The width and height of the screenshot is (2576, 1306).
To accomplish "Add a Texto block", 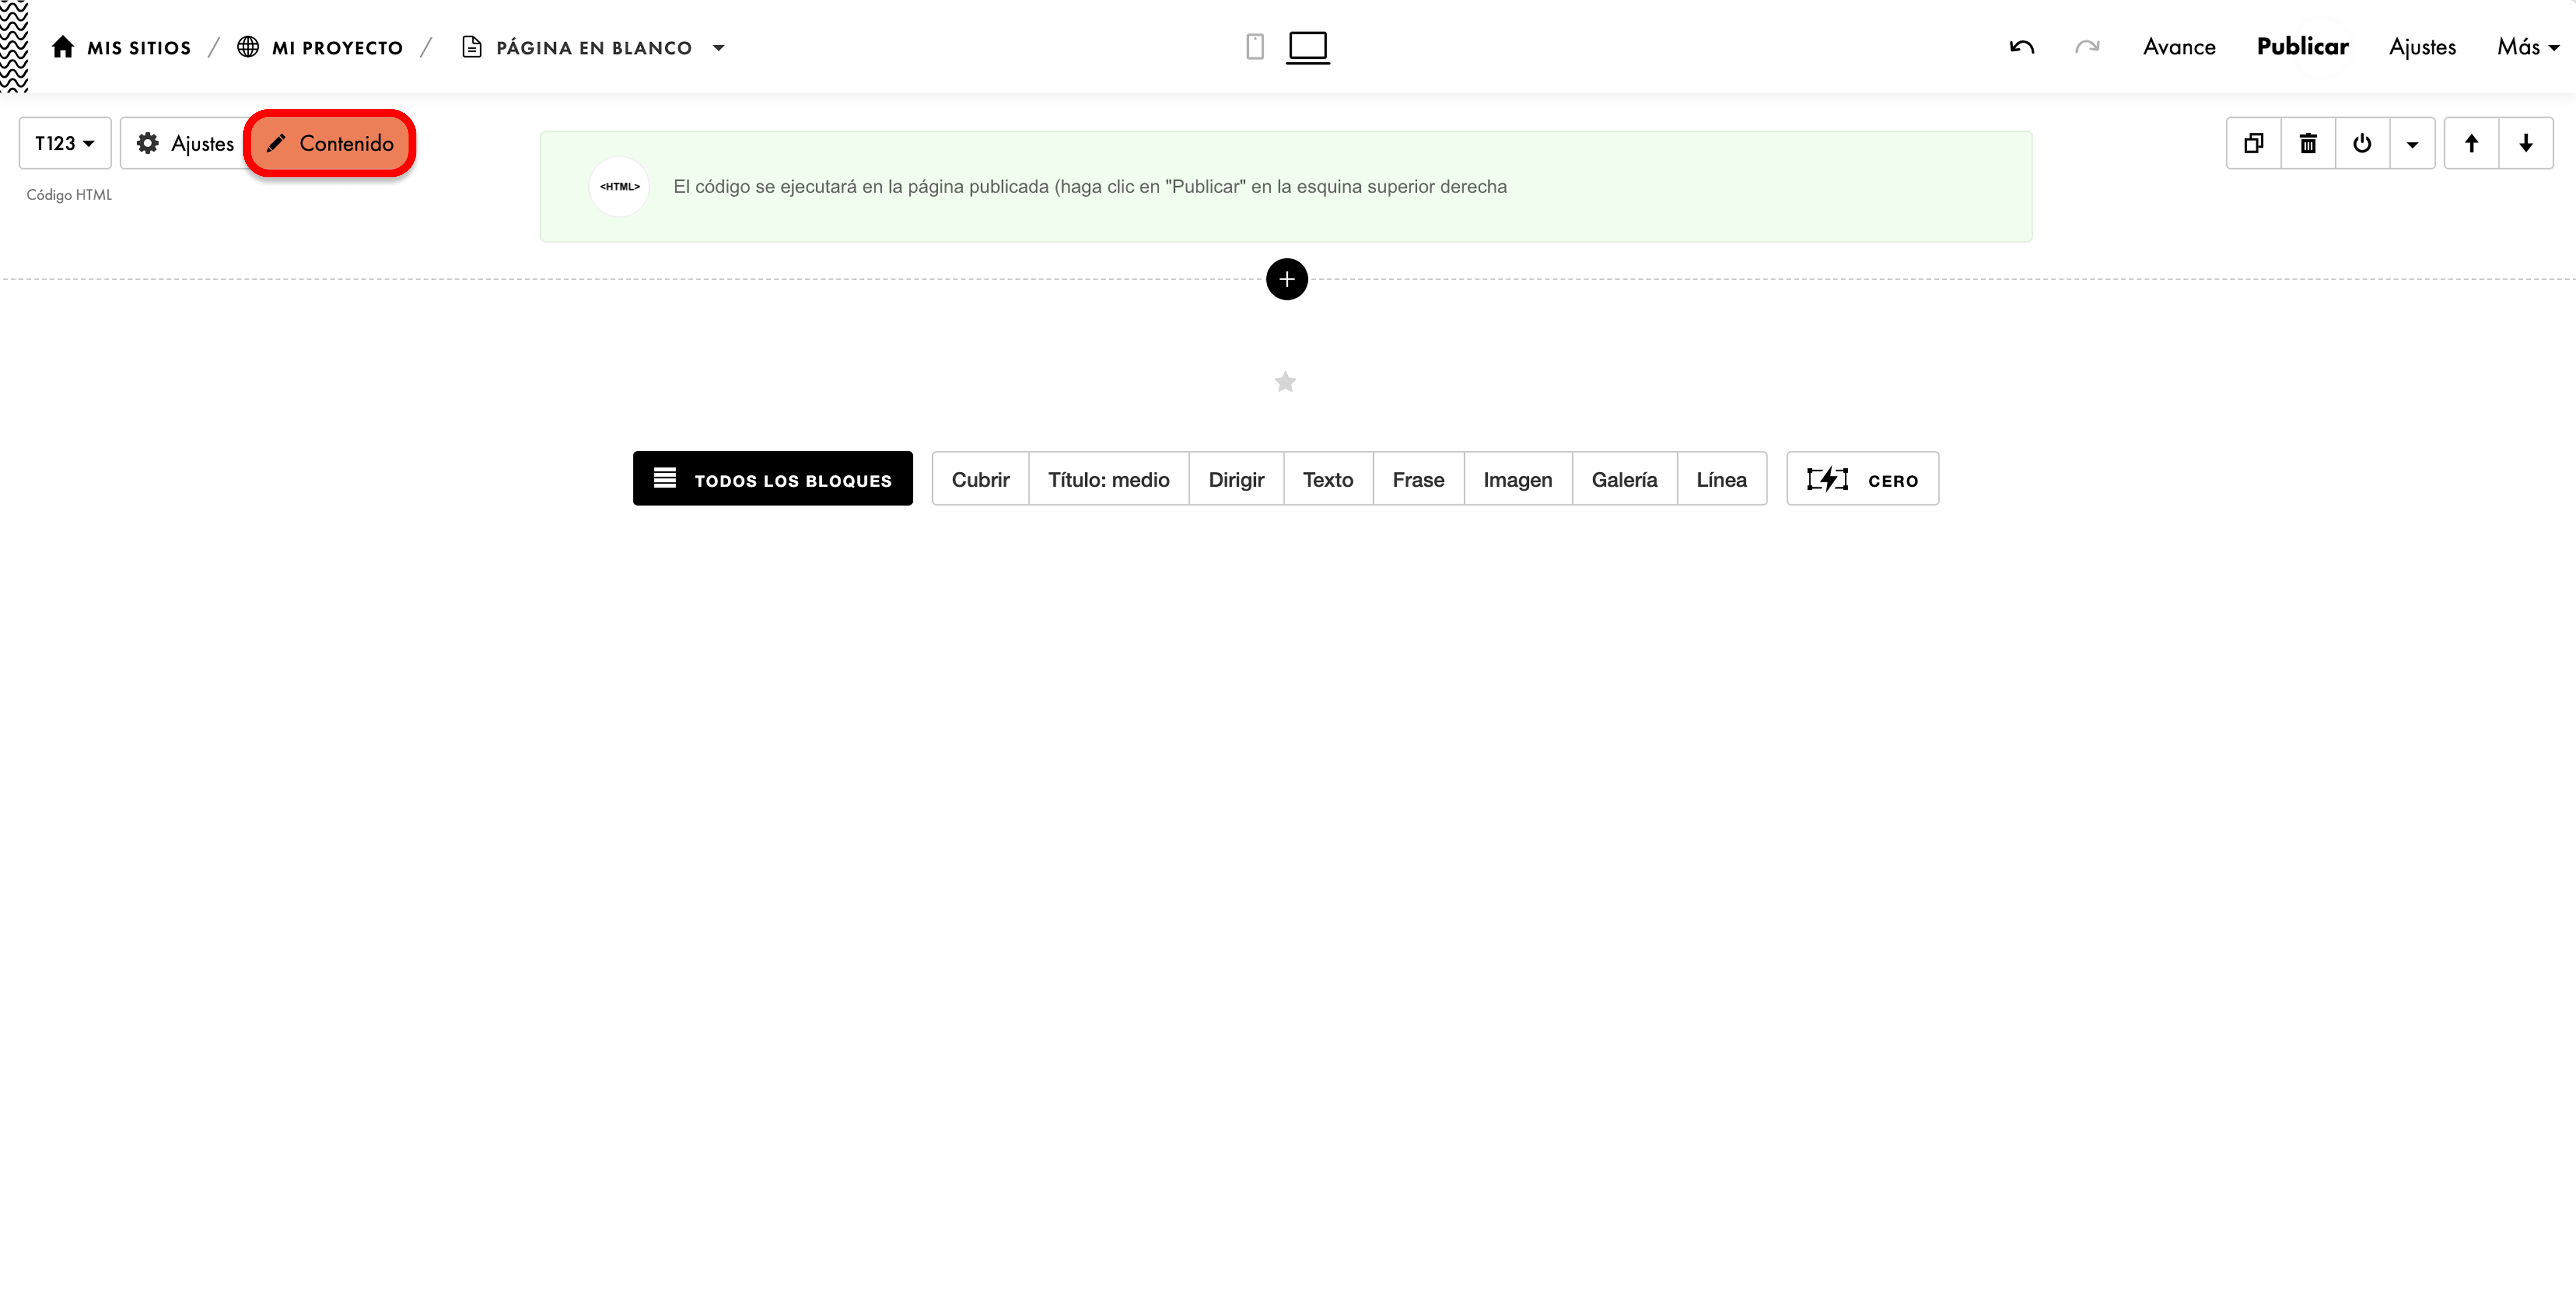I will 1328,479.
